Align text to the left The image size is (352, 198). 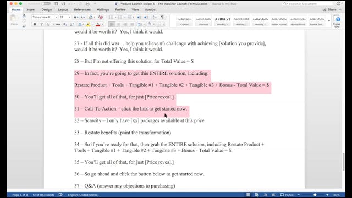click(x=112, y=24)
